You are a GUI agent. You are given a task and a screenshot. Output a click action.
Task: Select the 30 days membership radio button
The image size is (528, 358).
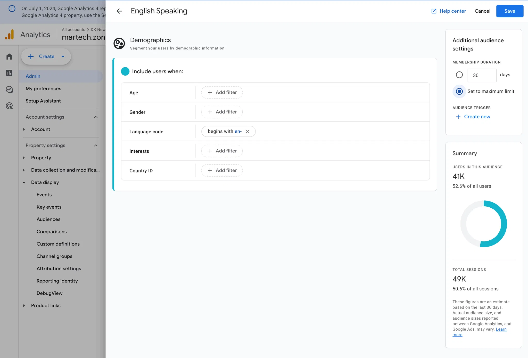[x=459, y=75]
